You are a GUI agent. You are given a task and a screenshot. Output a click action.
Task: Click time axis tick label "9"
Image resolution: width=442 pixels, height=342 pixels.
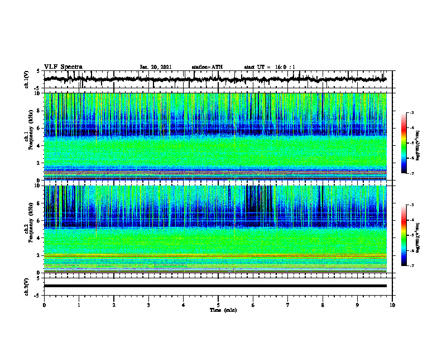357,305
